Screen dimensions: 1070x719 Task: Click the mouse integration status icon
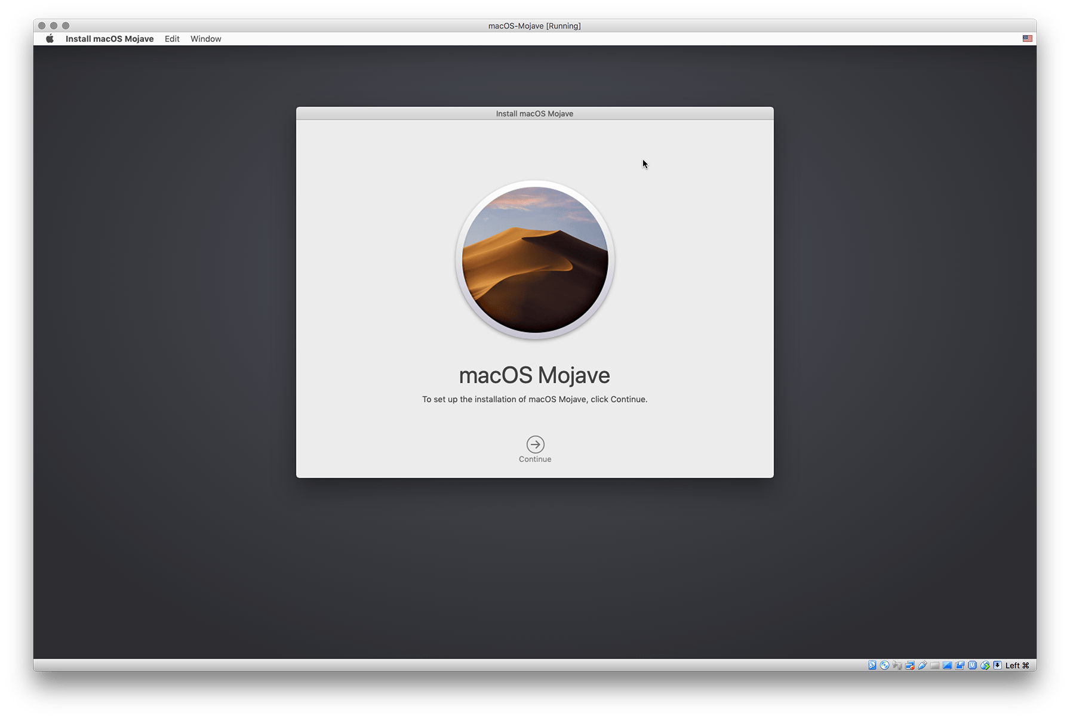[985, 665]
